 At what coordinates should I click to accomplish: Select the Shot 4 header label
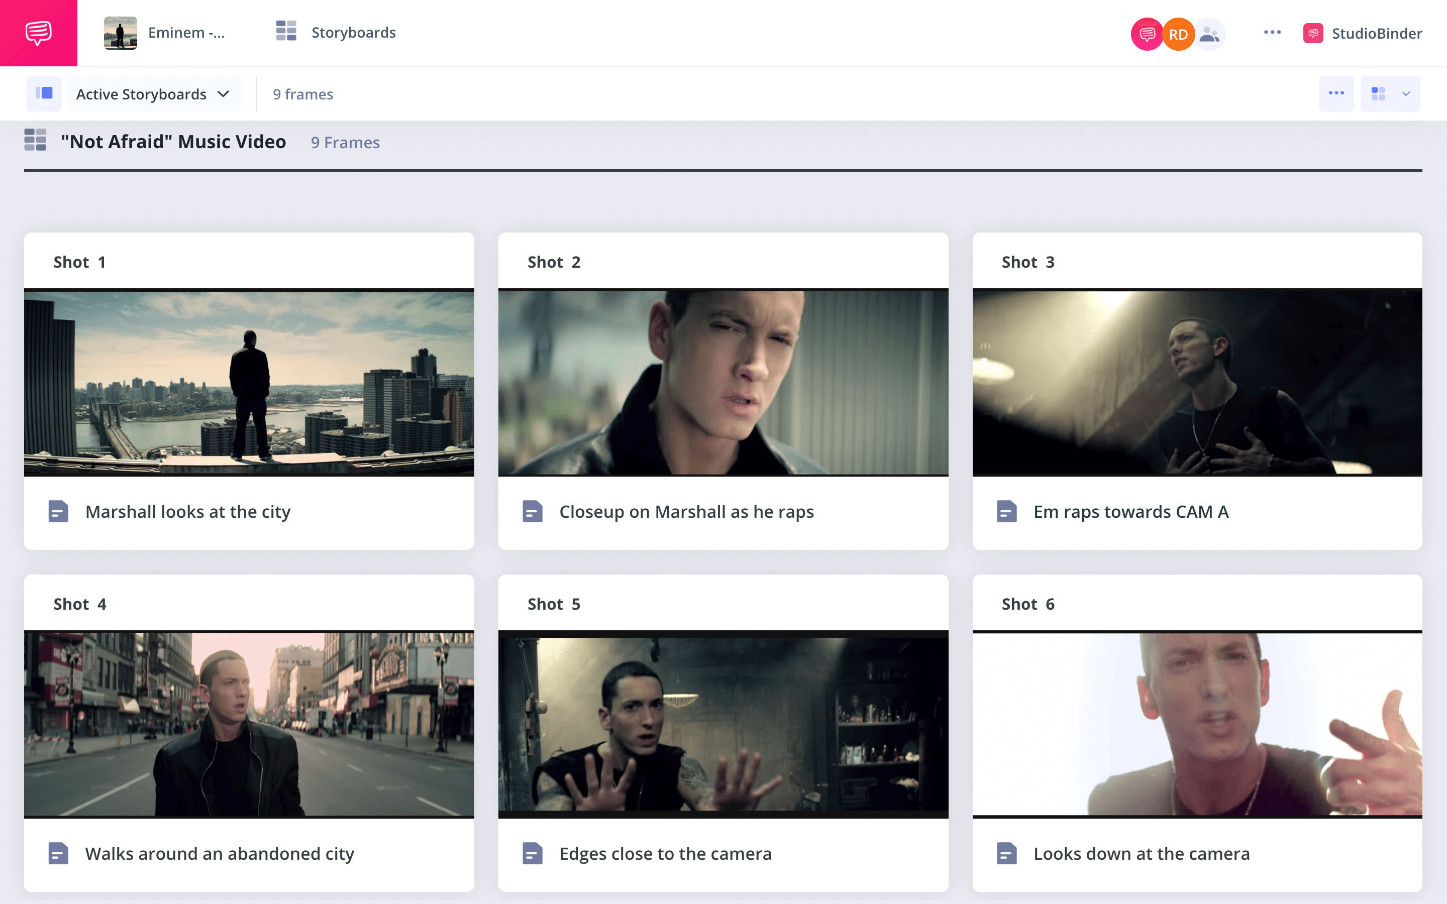click(79, 604)
